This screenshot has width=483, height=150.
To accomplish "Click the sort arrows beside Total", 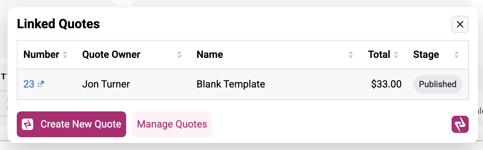I will tap(396, 55).
